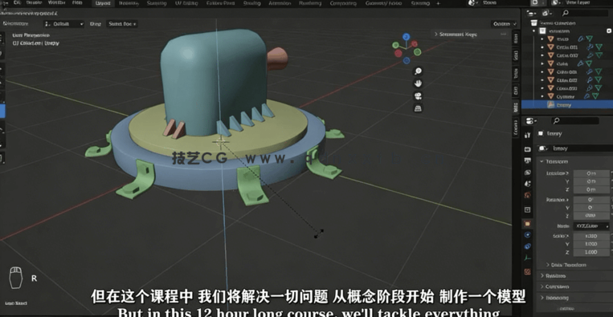
Task: Toggle the Collection exclude checkbox in outliner
Action: click(609, 30)
